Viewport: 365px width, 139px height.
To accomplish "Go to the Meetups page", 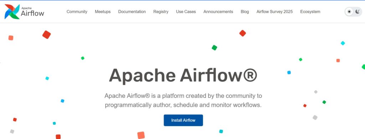I will 103,12.
